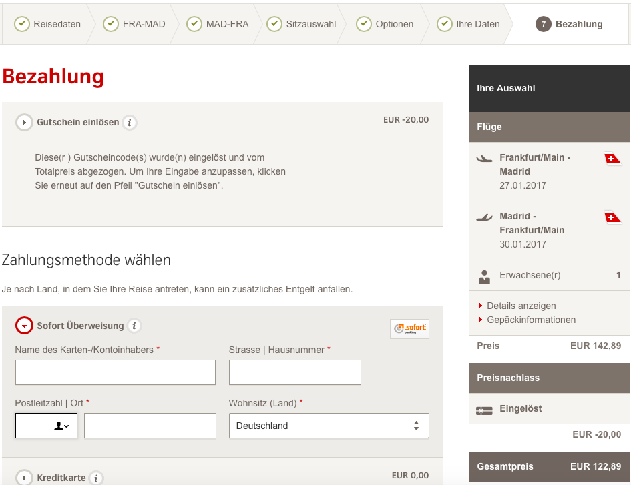Viewport: 631px width, 485px height.
Task: Open the Optionen booking step
Action: coord(385,24)
